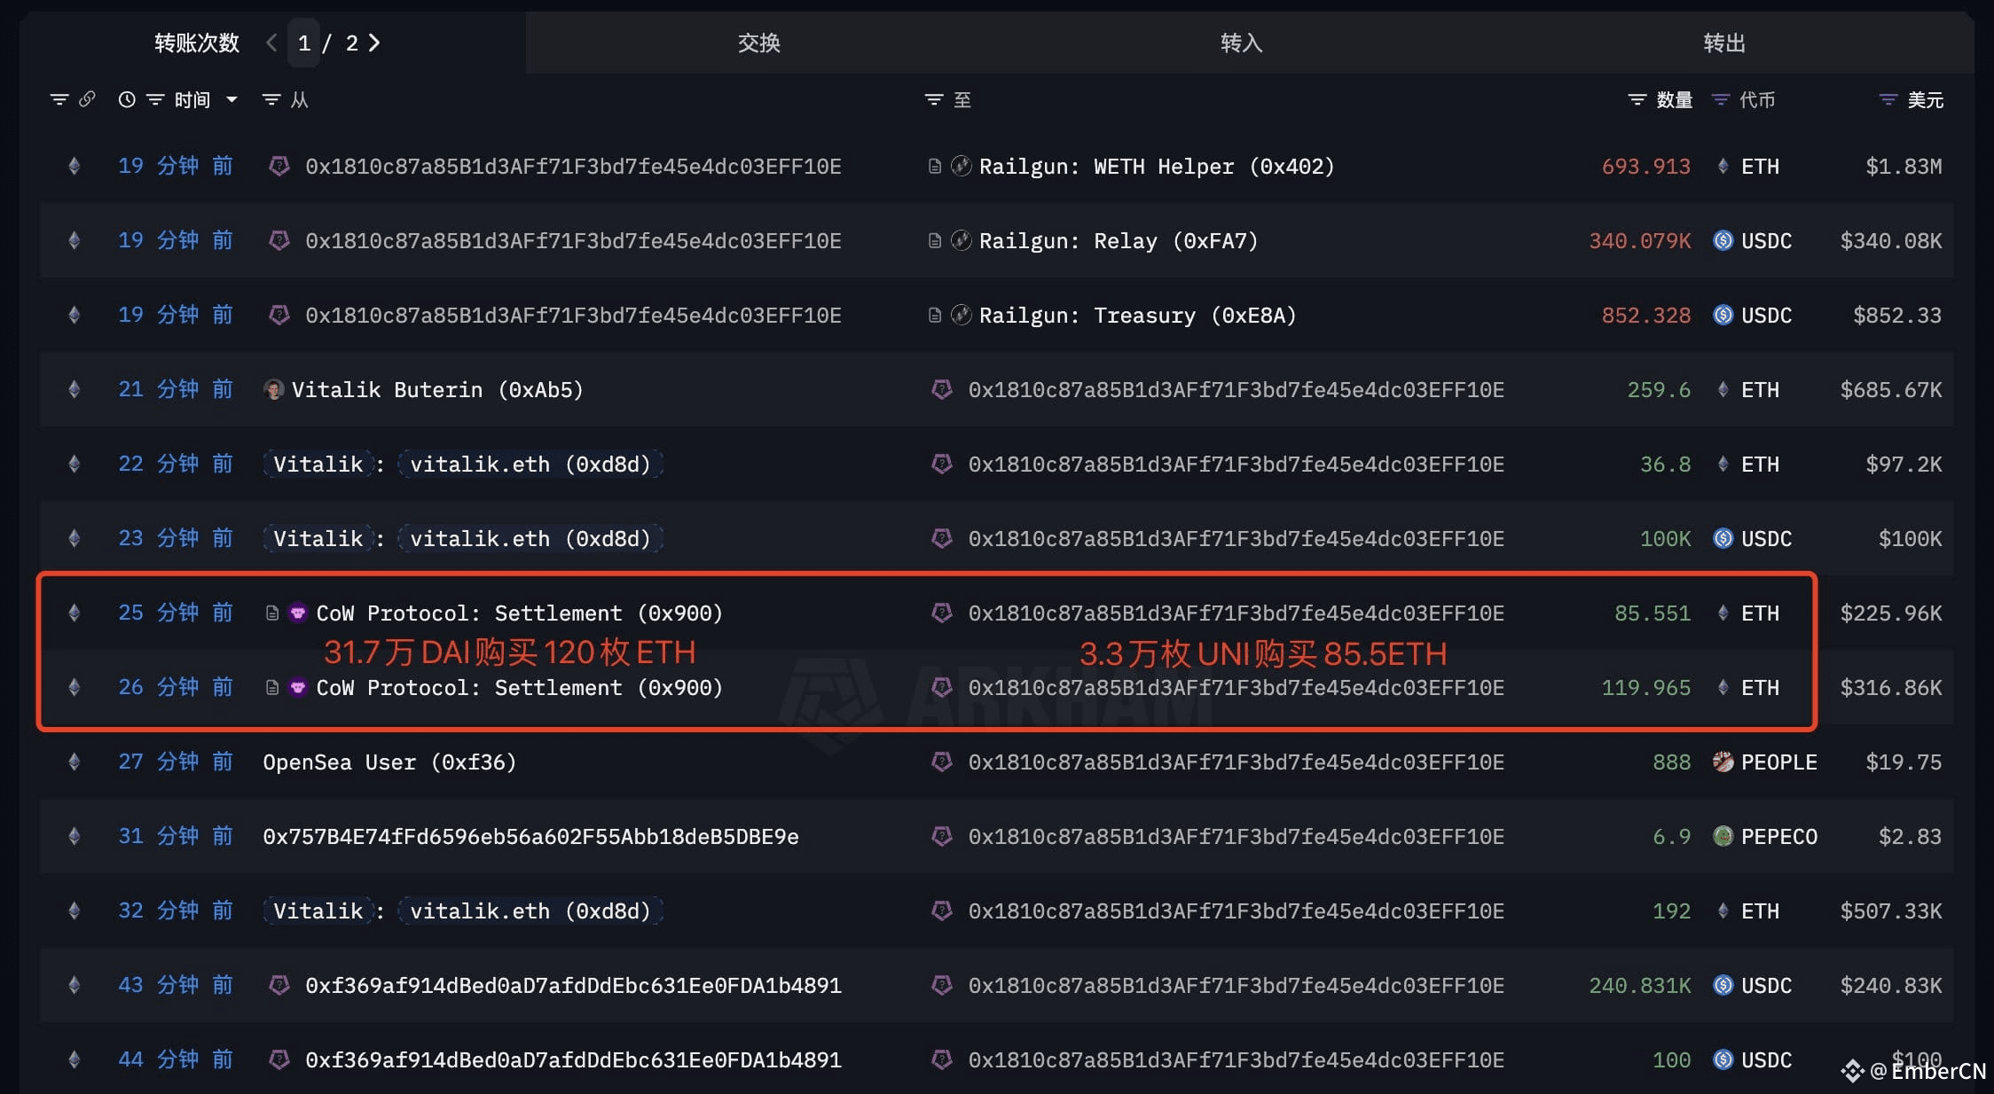
Task: Click the 19 分钟 前 timestamp of 693.913 ETH
Action: (x=176, y=167)
